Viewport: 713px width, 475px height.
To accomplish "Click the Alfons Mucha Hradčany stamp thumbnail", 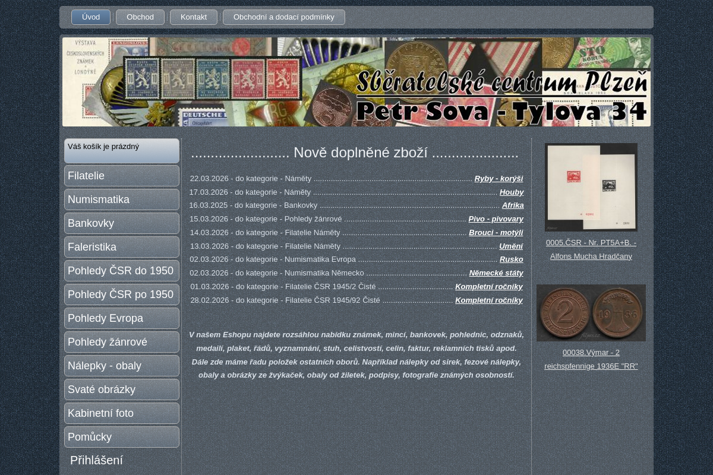I will tap(591, 187).
